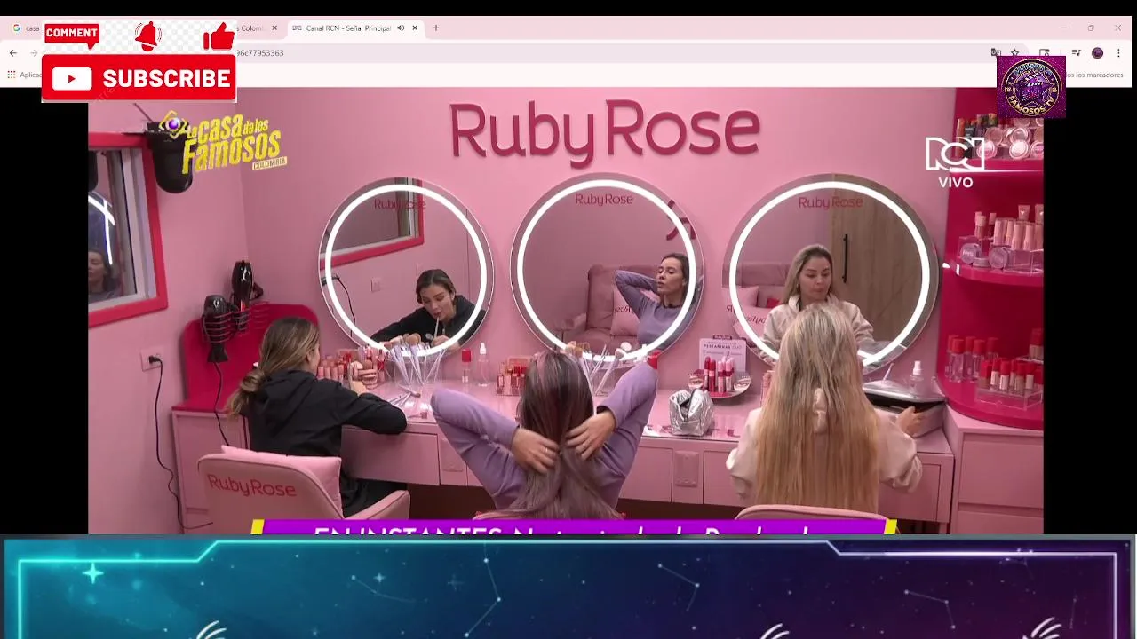Click the RCN VIVO logo on the video
Screen dimensions: 1137x639
coord(956,162)
